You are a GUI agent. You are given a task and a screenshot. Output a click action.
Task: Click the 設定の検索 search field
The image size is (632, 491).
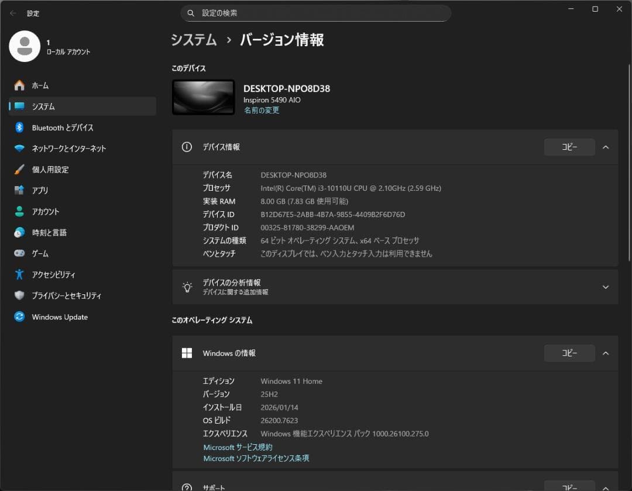(316, 13)
